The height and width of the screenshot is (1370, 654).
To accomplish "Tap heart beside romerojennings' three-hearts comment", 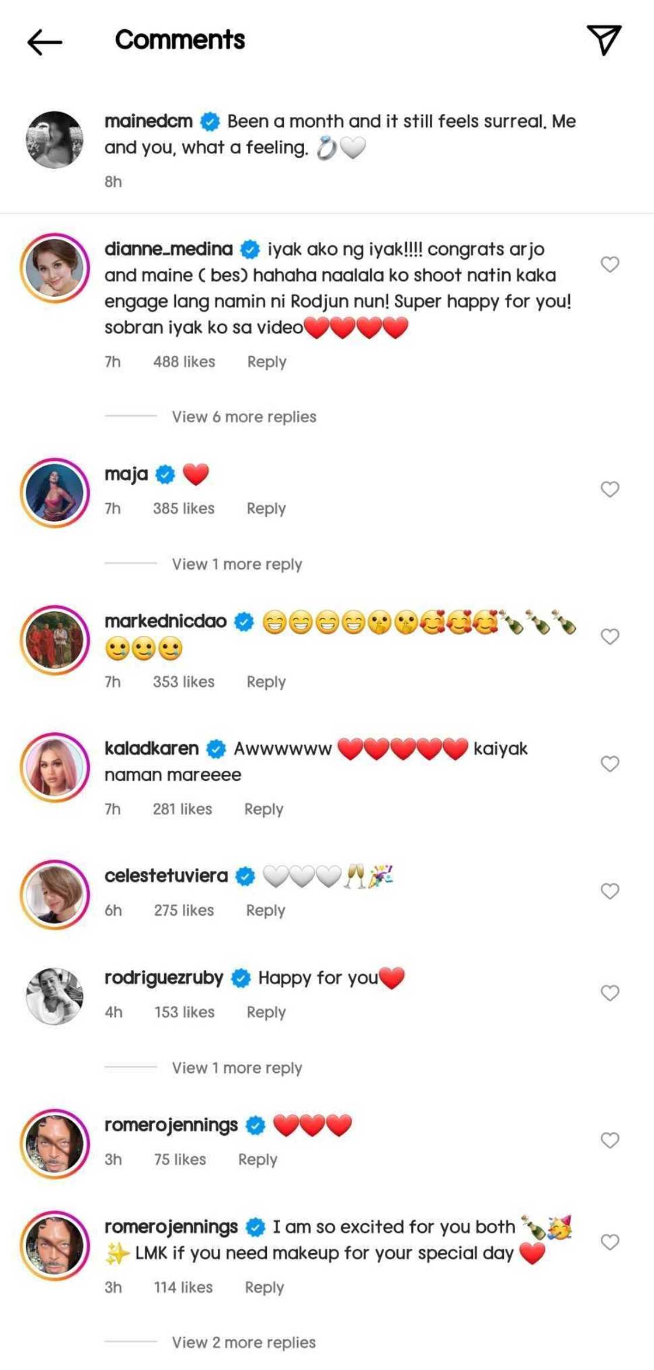I will click(610, 1140).
